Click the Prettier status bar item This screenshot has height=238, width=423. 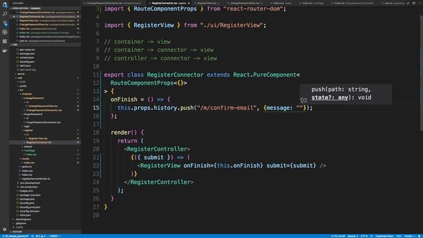click(x=410, y=236)
